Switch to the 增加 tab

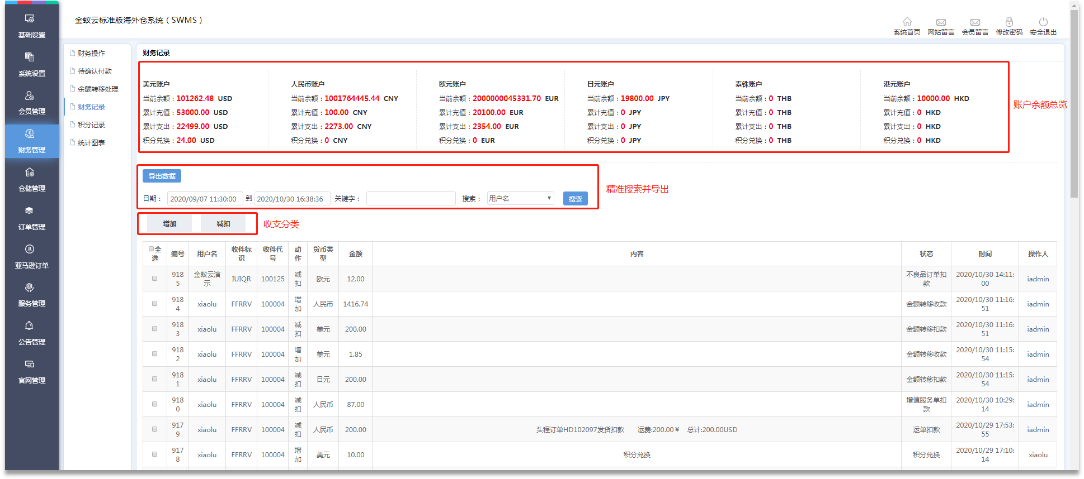point(169,224)
